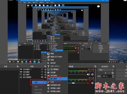The width and height of the screenshot is (127, 94).
Task: Click the microphone icon for 音频输入捕获
Action: [48, 88]
